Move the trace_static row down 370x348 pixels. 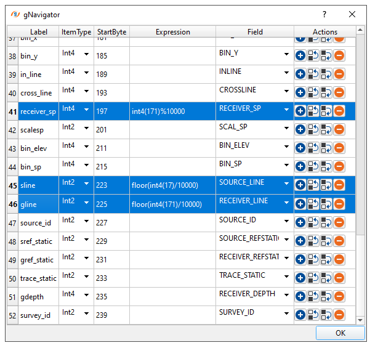326,278
